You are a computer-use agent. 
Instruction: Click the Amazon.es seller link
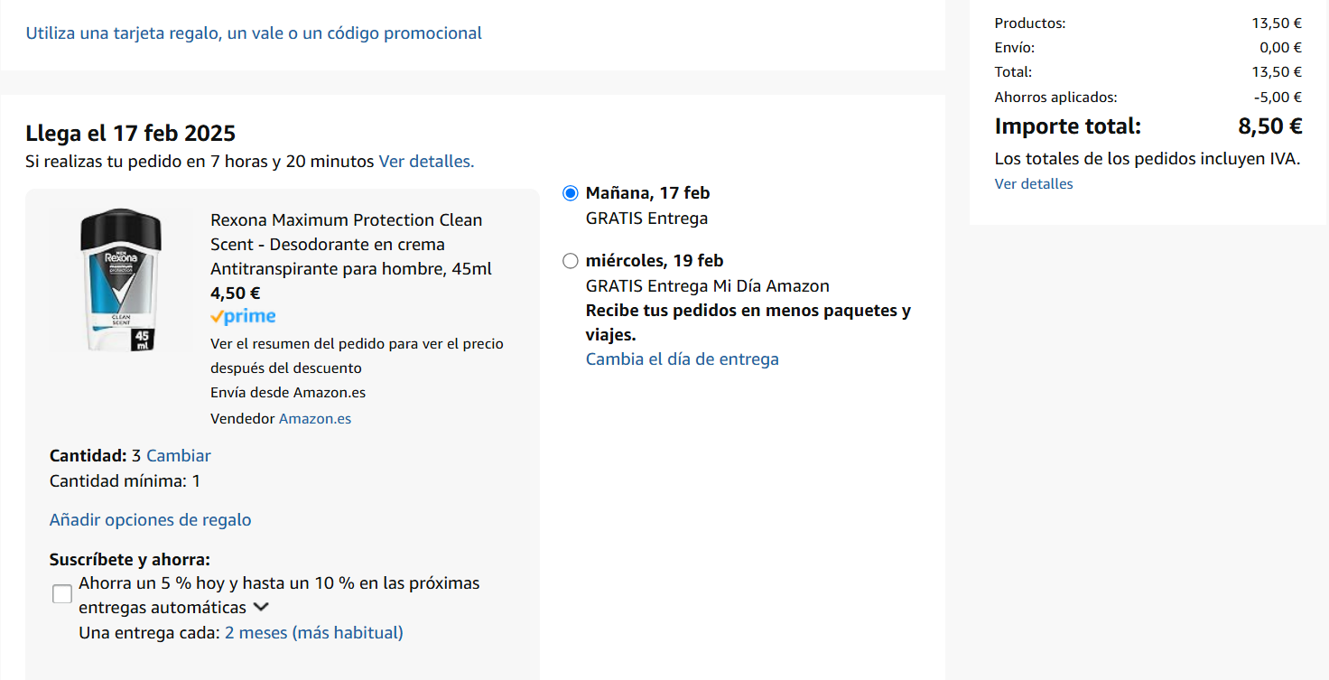click(x=315, y=419)
